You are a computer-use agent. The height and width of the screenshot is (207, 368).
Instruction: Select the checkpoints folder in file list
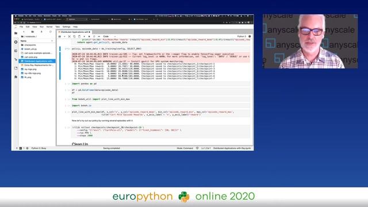[x=37, y=45]
